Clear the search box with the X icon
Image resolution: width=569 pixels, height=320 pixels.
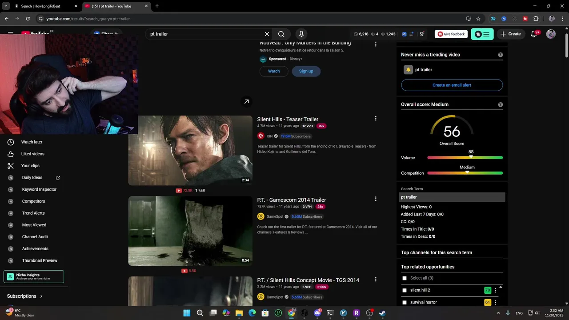coord(267,34)
